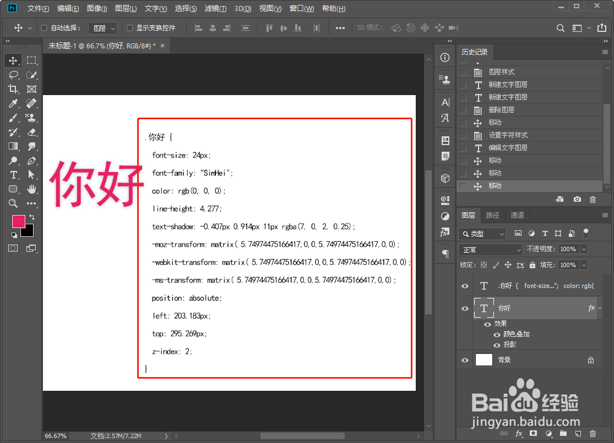Hide the CSS text layer eye
The image size is (614, 443).
click(465, 286)
